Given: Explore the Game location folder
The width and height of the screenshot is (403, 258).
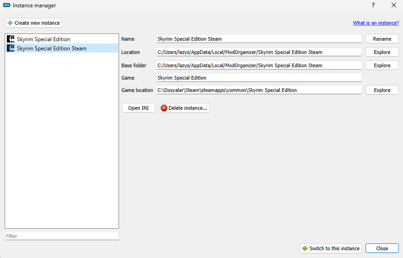Looking at the screenshot, I should [382, 90].
